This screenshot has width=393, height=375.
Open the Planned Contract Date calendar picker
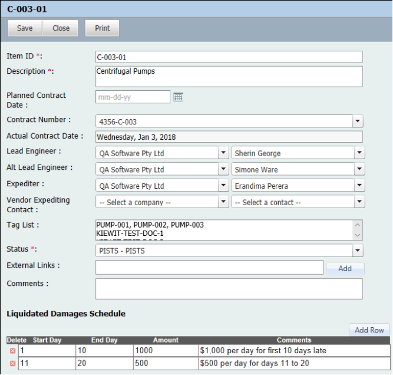click(179, 97)
